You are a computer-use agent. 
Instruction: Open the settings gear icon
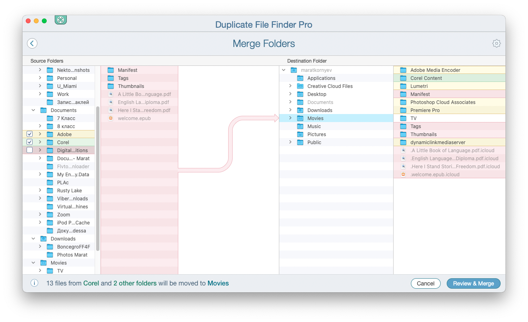click(497, 43)
